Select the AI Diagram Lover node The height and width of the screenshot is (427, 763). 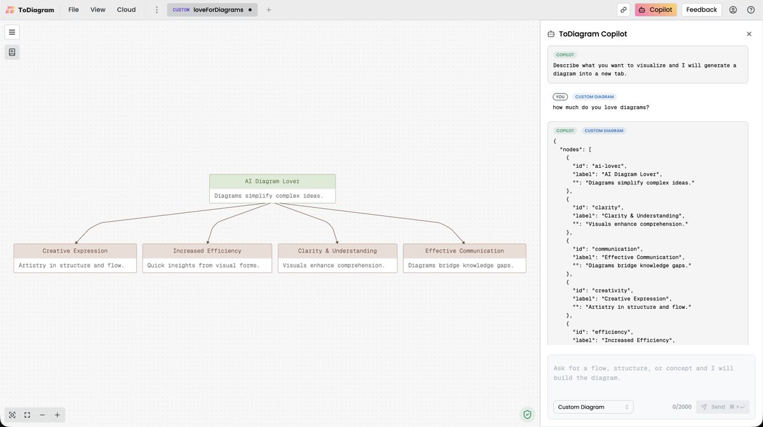pyautogui.click(x=272, y=189)
